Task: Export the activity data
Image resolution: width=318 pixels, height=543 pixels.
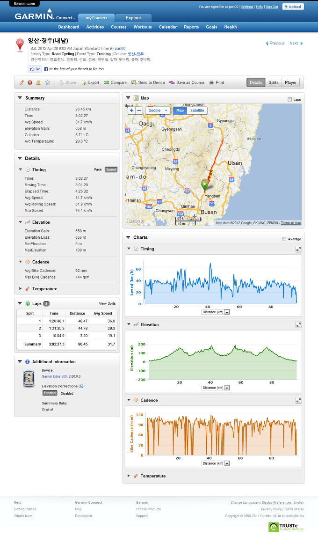Action: tap(90, 82)
